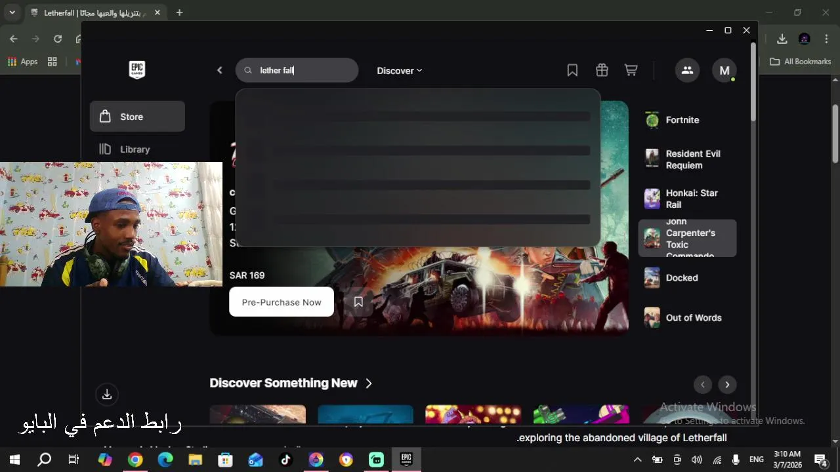Close the Letherfall Chrome tab
The height and width of the screenshot is (472, 840).
point(157,12)
